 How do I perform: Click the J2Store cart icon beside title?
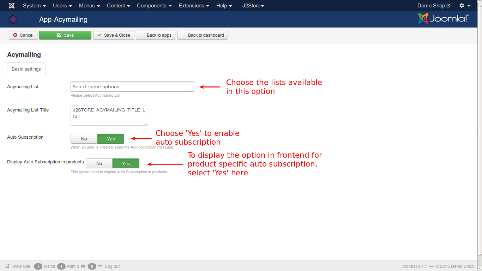tap(13, 19)
